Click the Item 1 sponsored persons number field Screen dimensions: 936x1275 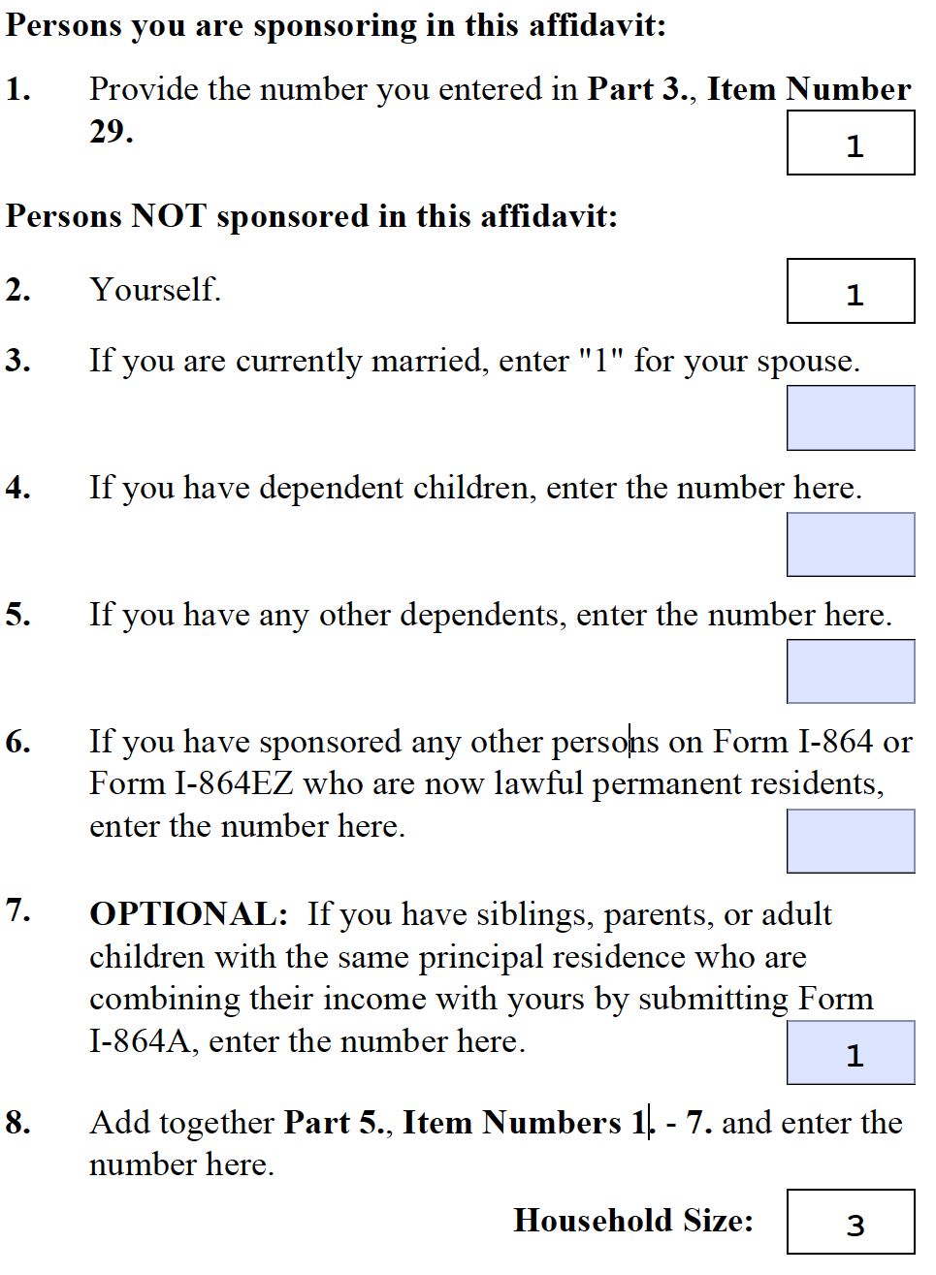(x=851, y=143)
